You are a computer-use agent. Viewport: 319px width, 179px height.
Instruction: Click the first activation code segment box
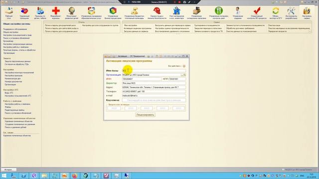click(x=114, y=108)
